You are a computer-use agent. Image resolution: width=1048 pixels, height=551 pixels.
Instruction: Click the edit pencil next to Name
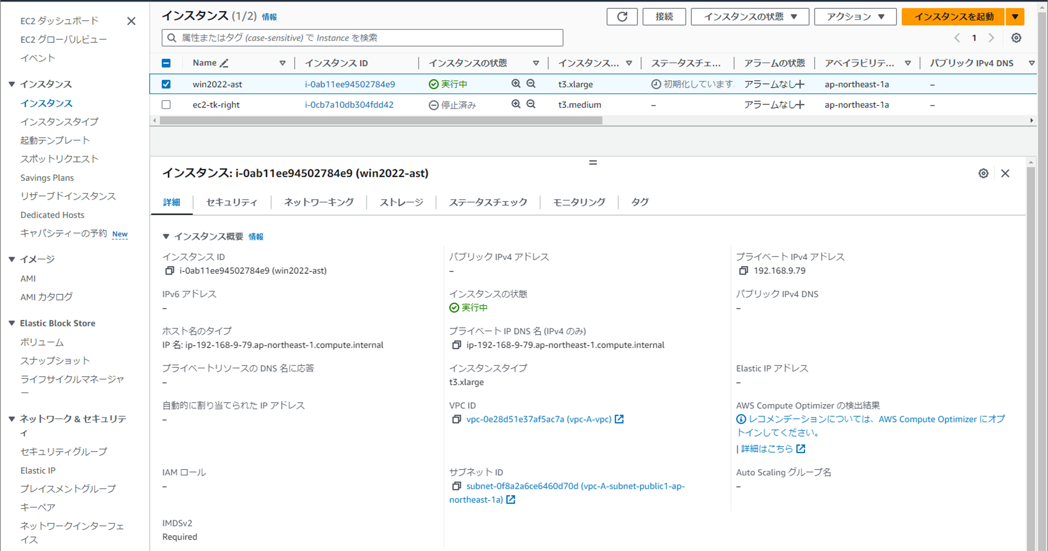tap(224, 63)
